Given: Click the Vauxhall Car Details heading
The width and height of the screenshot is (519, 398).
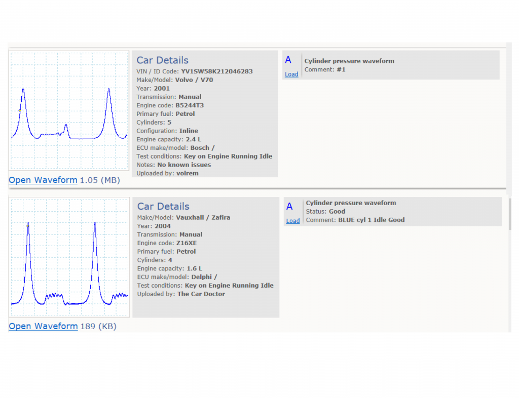Looking at the screenshot, I should pyautogui.click(x=164, y=206).
